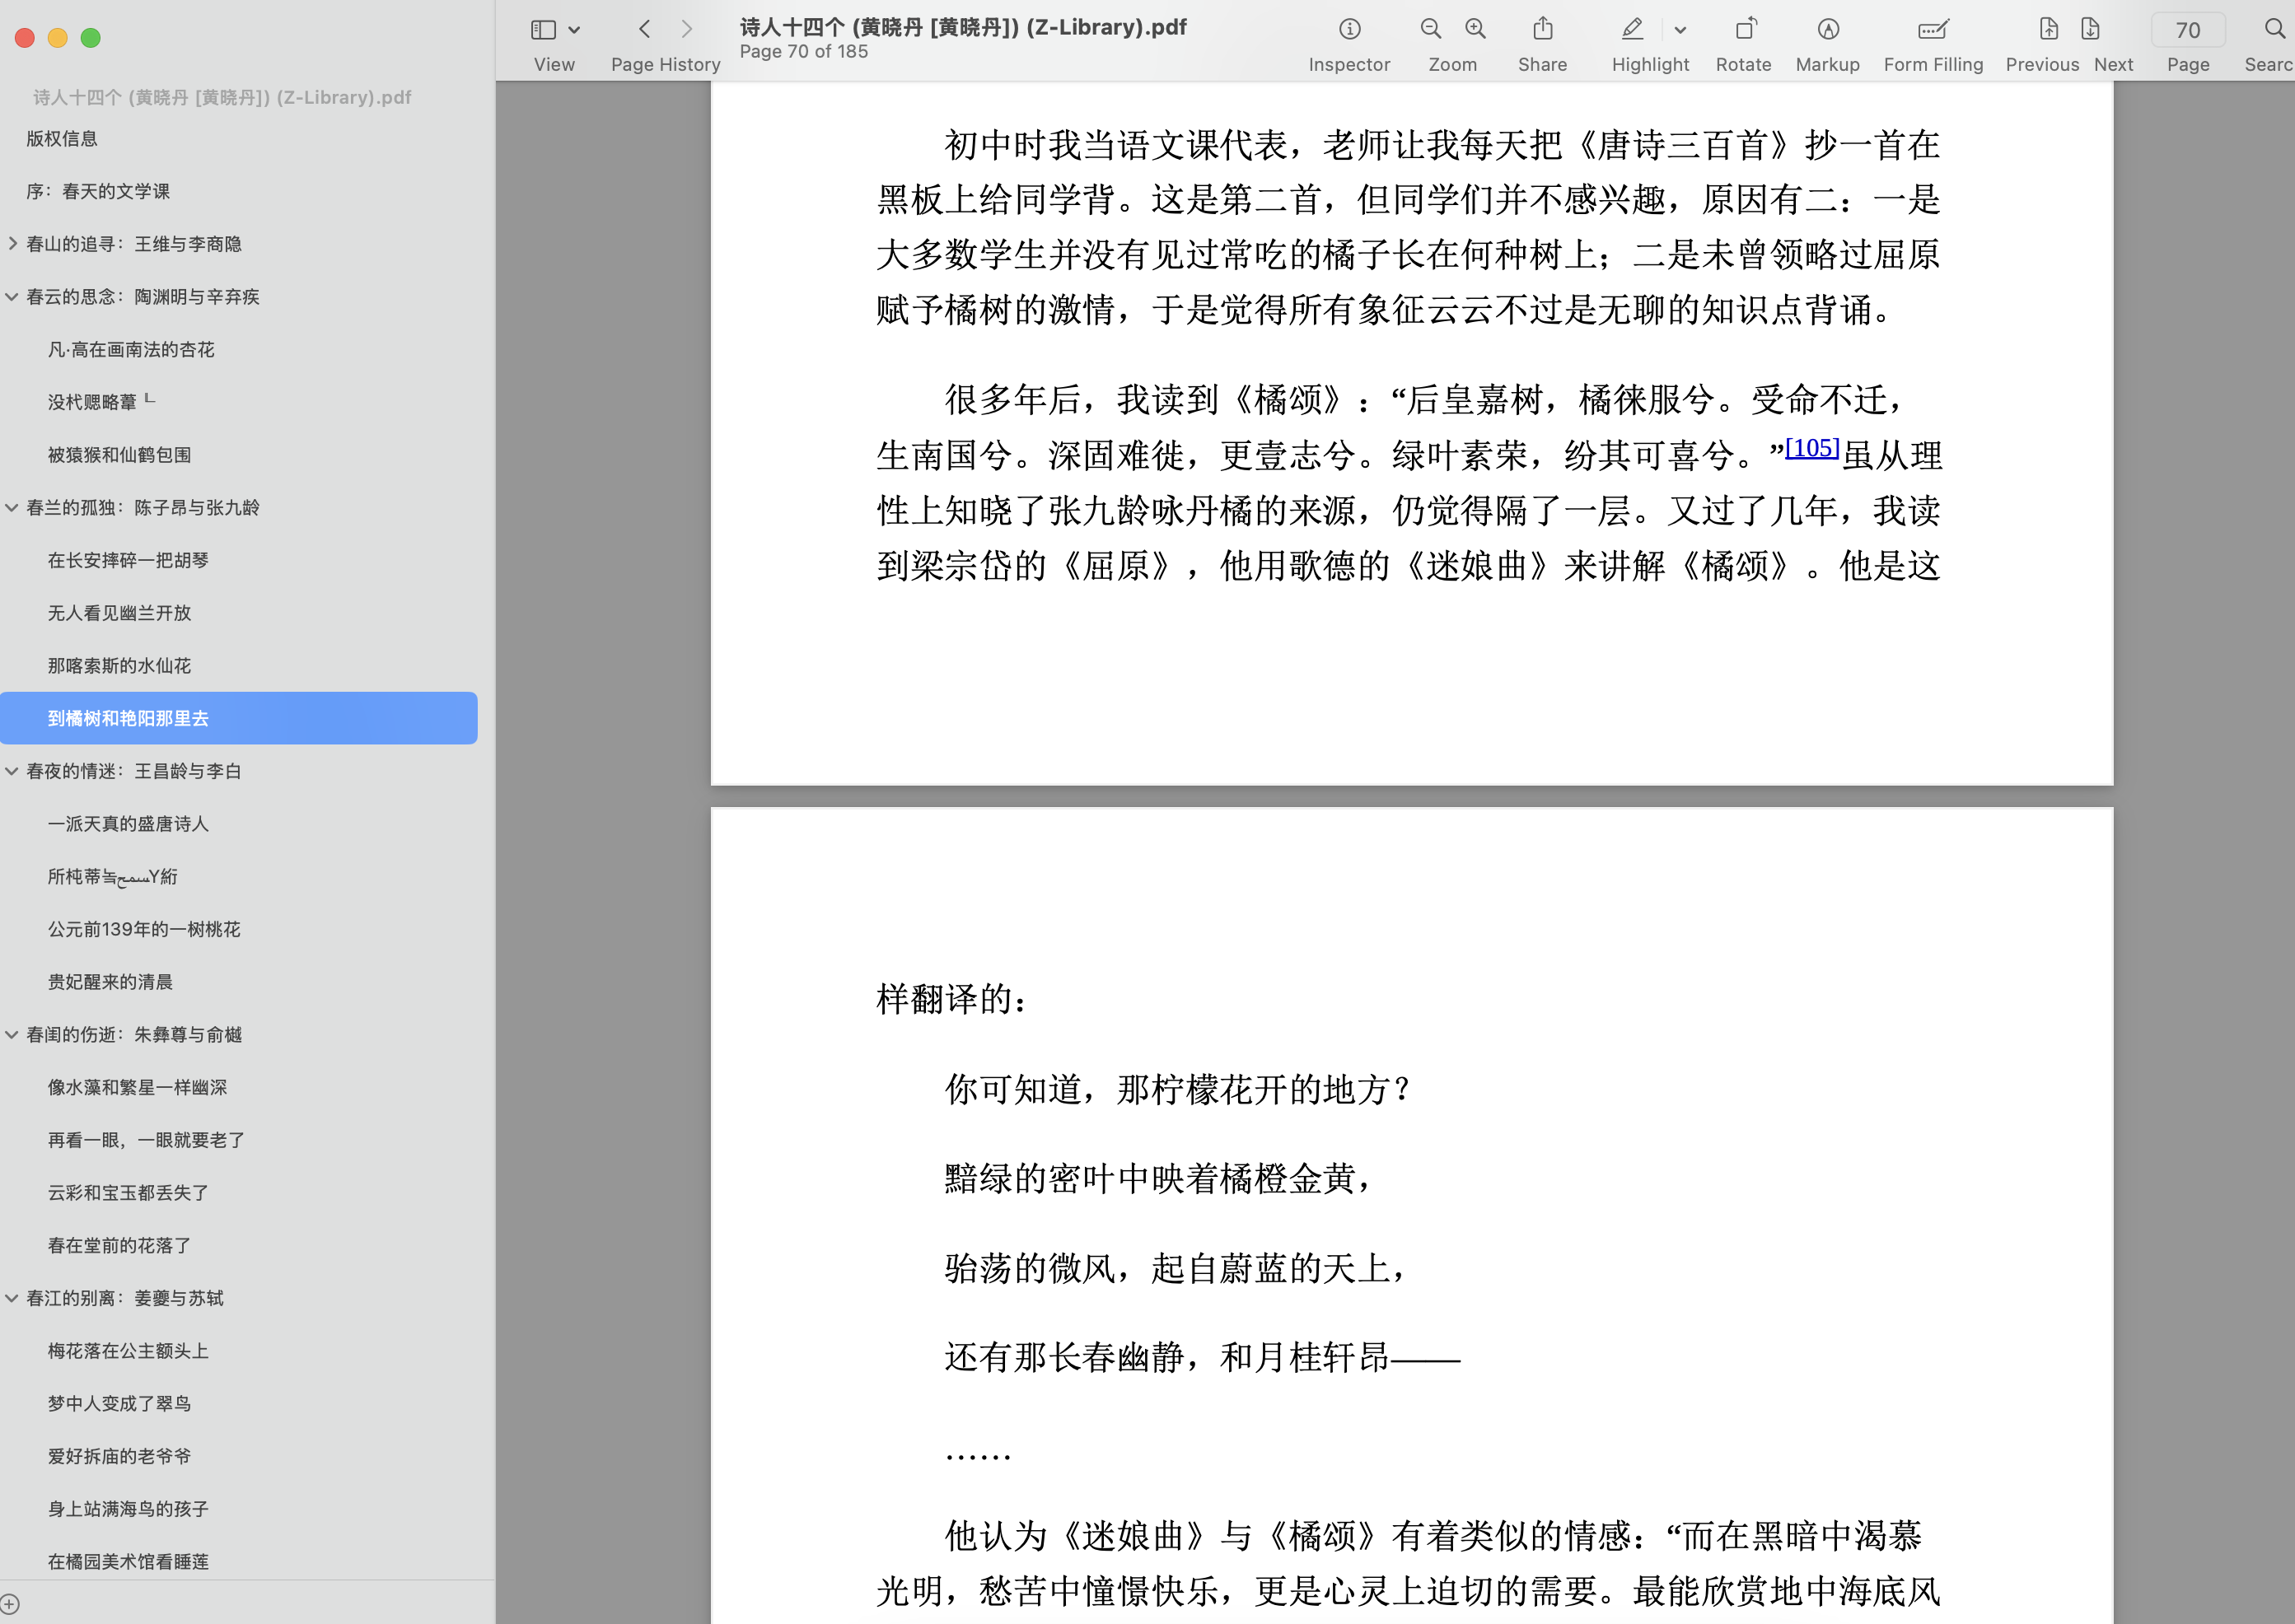Image resolution: width=2295 pixels, height=1624 pixels.
Task: Select outline item 无人看见幽兰开放
Action: click(119, 613)
